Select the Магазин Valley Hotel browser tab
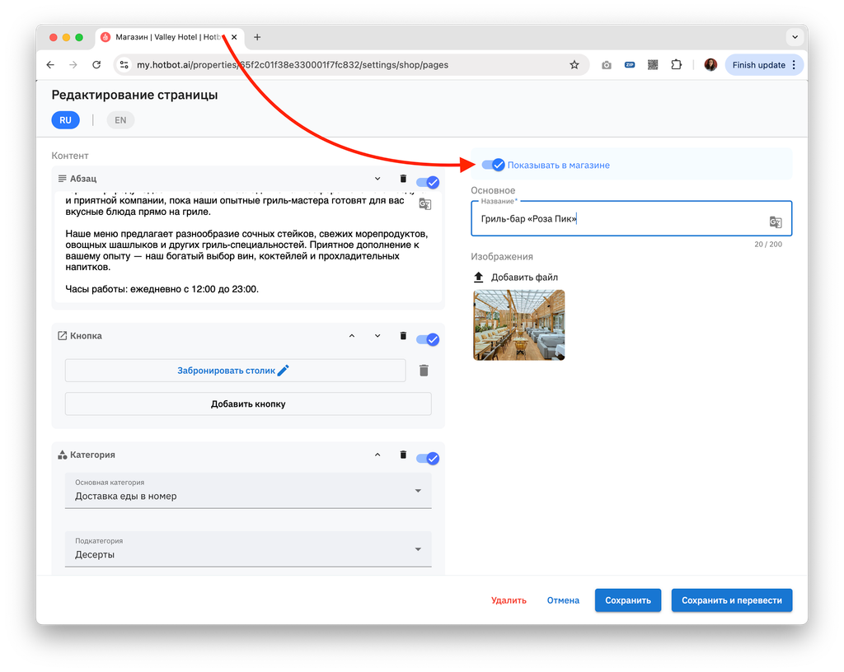Viewport: 844px width, 672px height. point(170,37)
